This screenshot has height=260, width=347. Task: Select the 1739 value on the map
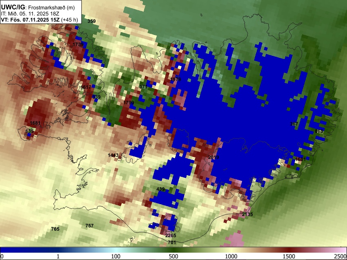click(78, 44)
